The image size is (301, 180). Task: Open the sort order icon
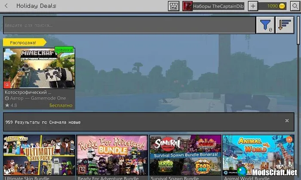pyautogui.click(x=285, y=25)
